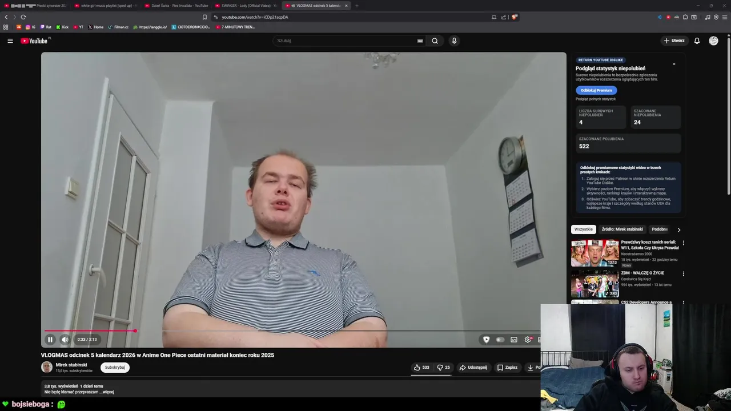
Task: Like the video with 533 likes
Action: 421,368
